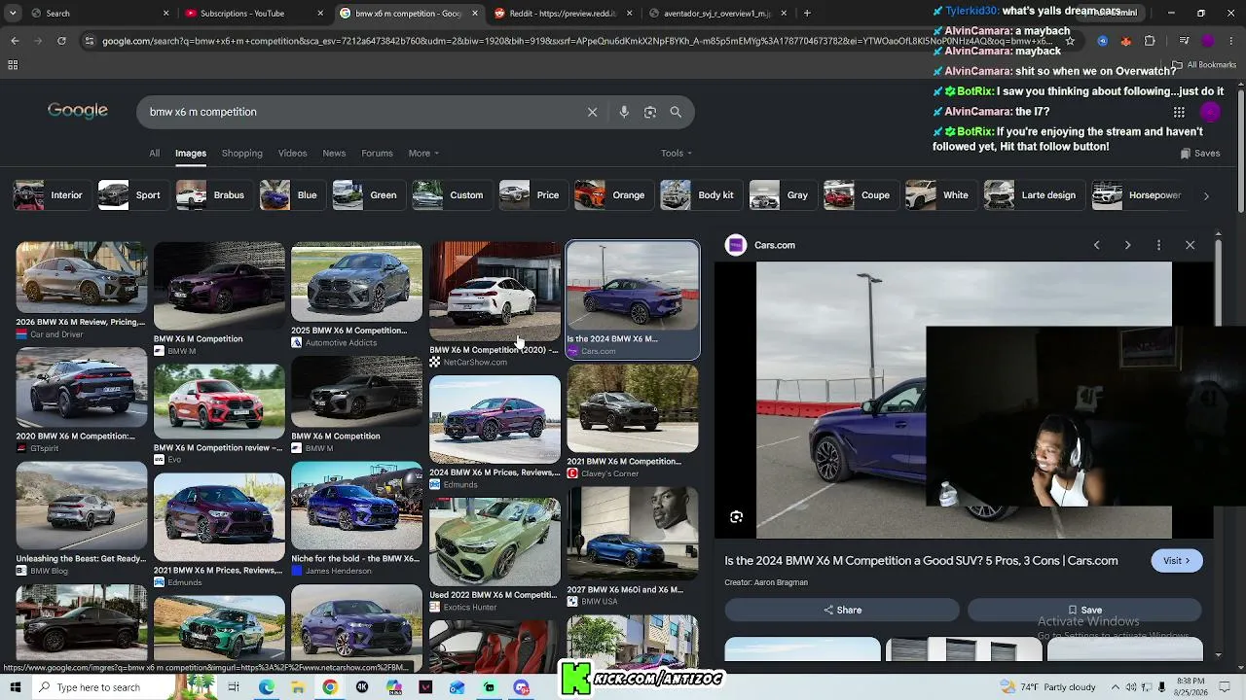Viewport: 1246px width, 700px height.
Task: Open Task View on the taskbar
Action: click(x=234, y=687)
